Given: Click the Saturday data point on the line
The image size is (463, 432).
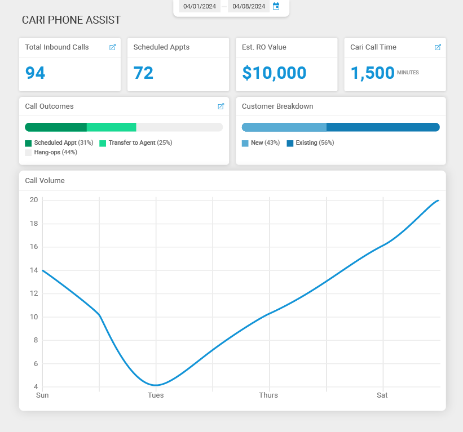Looking at the screenshot, I should tap(383, 245).
